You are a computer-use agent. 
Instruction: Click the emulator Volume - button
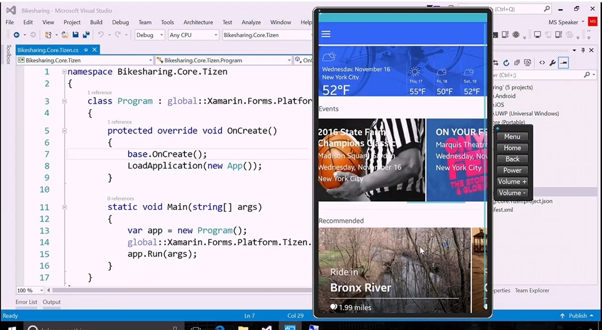[512, 193]
